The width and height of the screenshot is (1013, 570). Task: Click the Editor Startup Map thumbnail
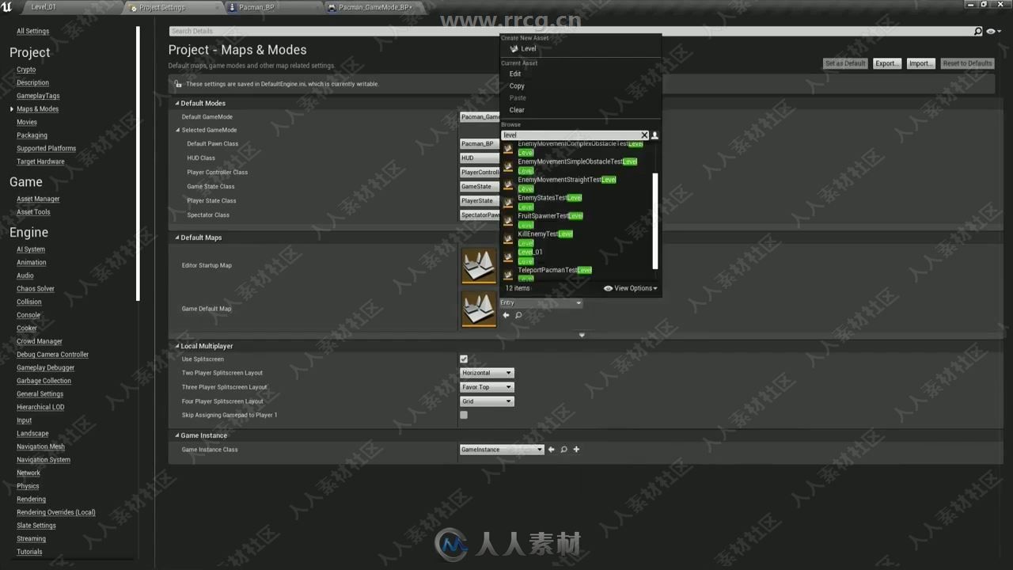coord(479,266)
